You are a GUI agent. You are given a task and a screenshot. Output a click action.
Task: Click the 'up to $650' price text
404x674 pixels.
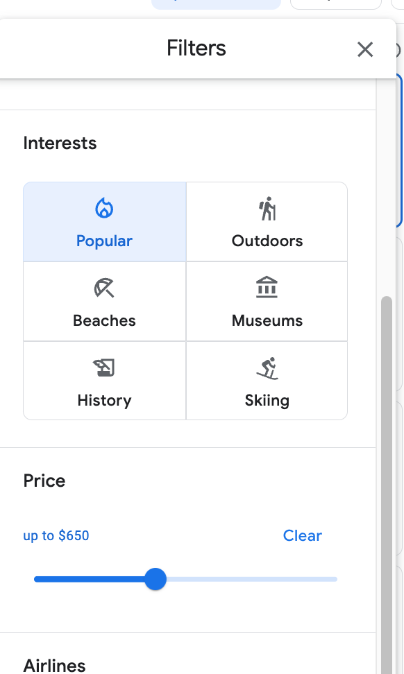[x=56, y=535]
